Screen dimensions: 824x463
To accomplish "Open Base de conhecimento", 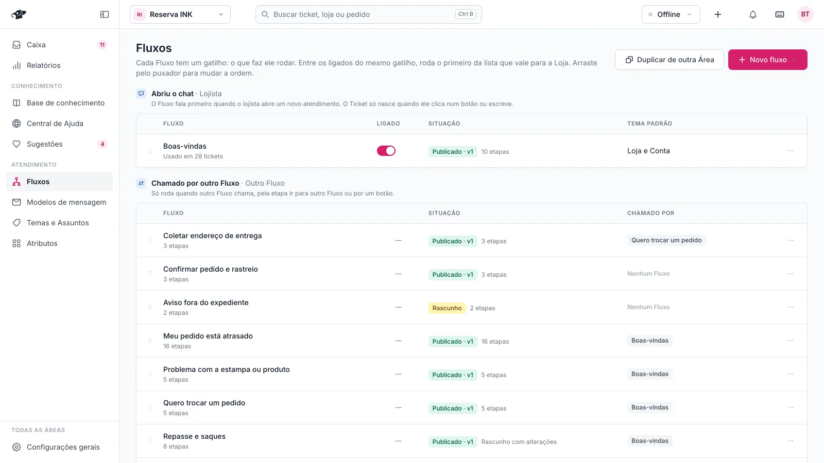I will point(60,103).
